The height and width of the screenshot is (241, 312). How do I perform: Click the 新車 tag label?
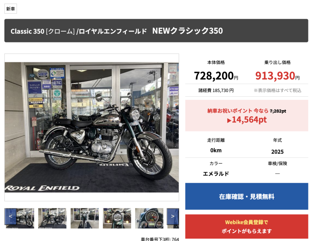(10, 9)
